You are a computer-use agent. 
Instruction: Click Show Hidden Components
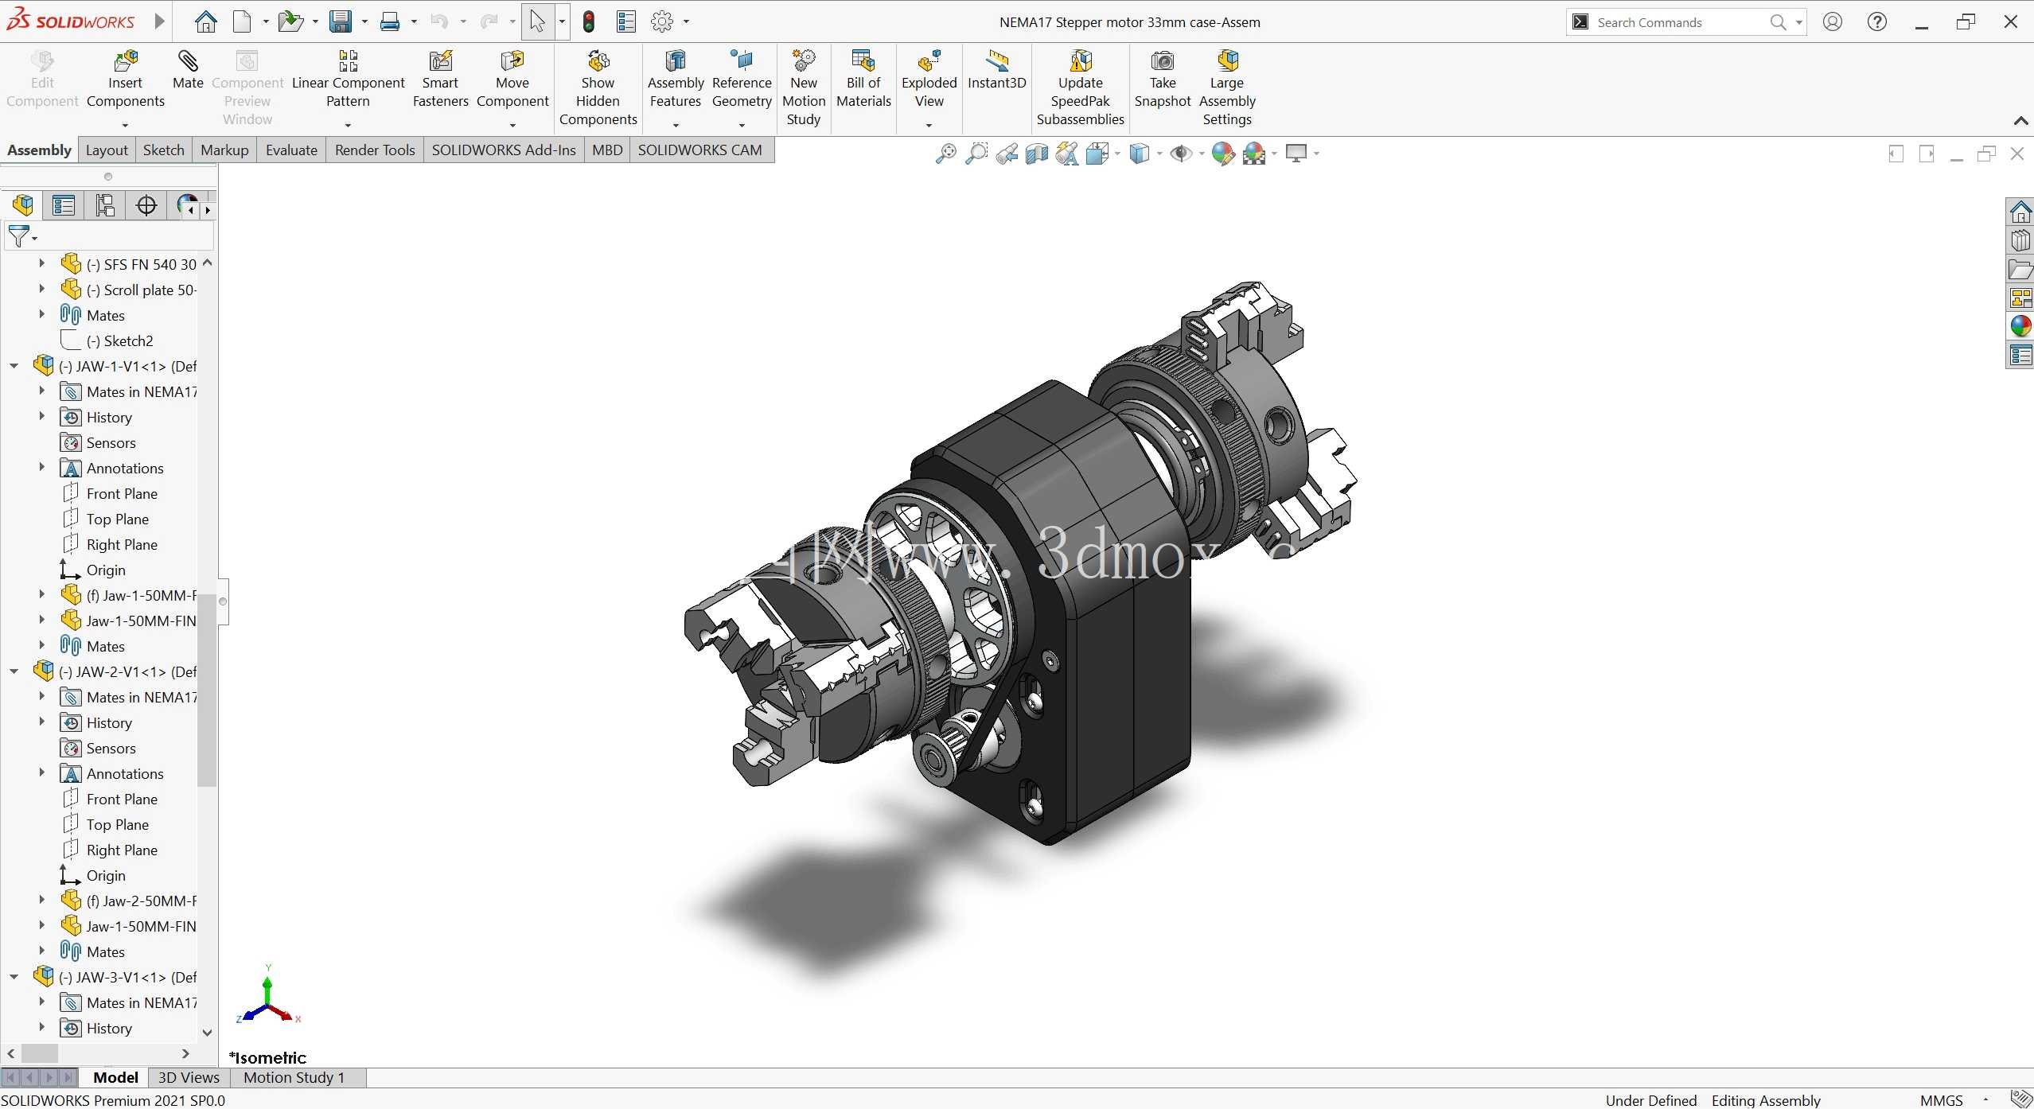598,88
